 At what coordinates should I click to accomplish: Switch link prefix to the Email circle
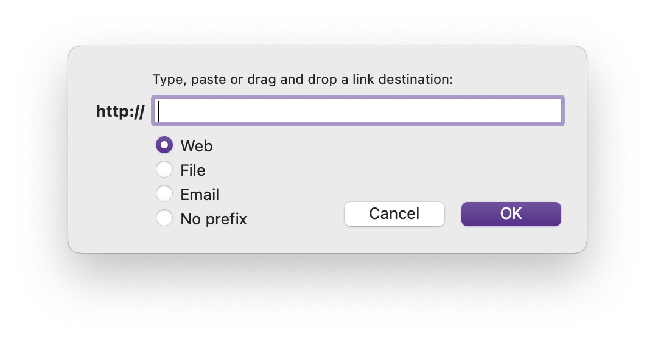click(164, 194)
